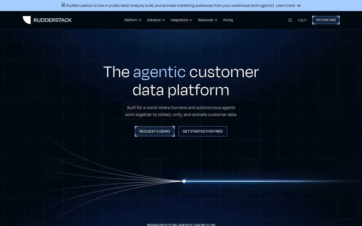Image resolution: width=362 pixels, height=226 pixels.
Task: Open the Platform nav item
Action: [x=131, y=20]
